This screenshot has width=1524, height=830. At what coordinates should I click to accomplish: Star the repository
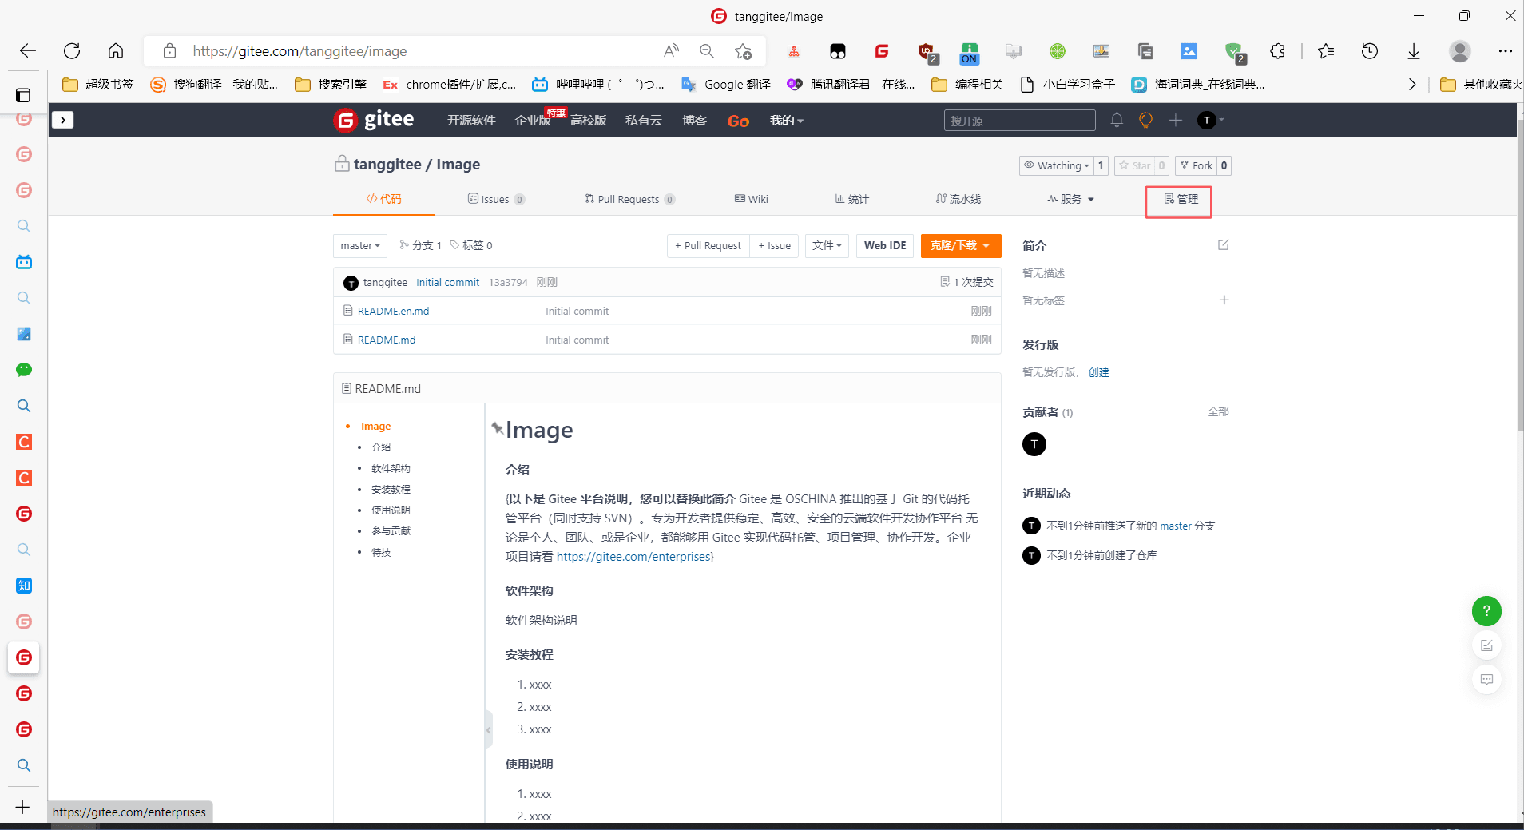click(1134, 165)
